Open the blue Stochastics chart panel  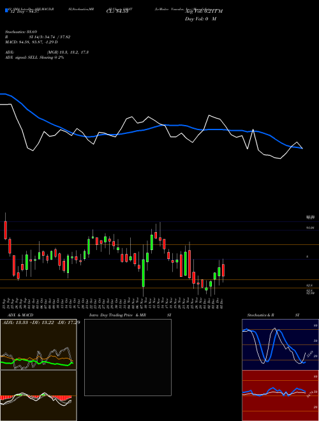[x=280, y=344]
